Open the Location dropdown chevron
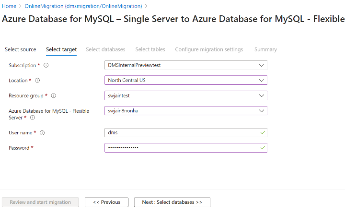 (x=262, y=81)
